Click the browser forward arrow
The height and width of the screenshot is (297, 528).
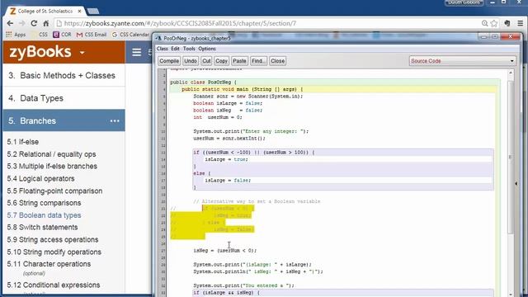coord(22,23)
